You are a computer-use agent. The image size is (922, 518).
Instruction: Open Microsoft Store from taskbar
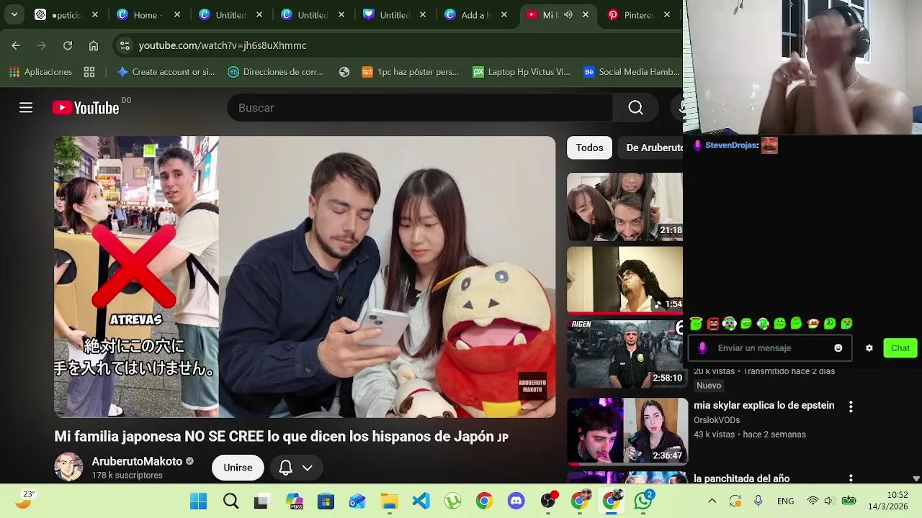(326, 501)
